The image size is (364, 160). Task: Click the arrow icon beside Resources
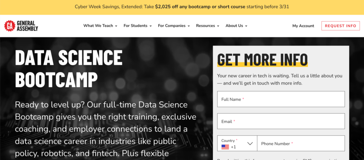pos(218,26)
